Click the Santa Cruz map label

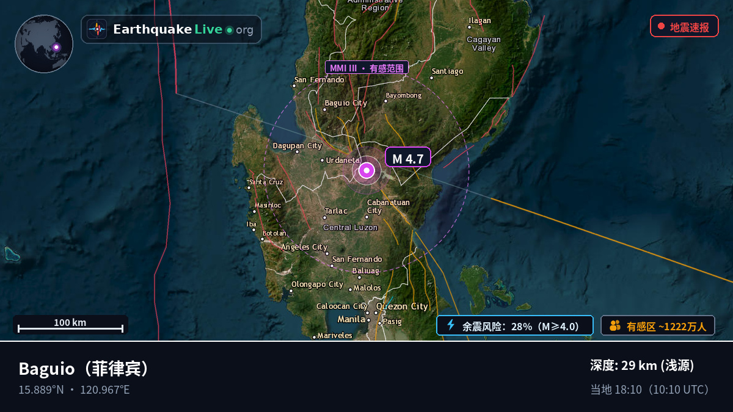pyautogui.click(x=266, y=182)
